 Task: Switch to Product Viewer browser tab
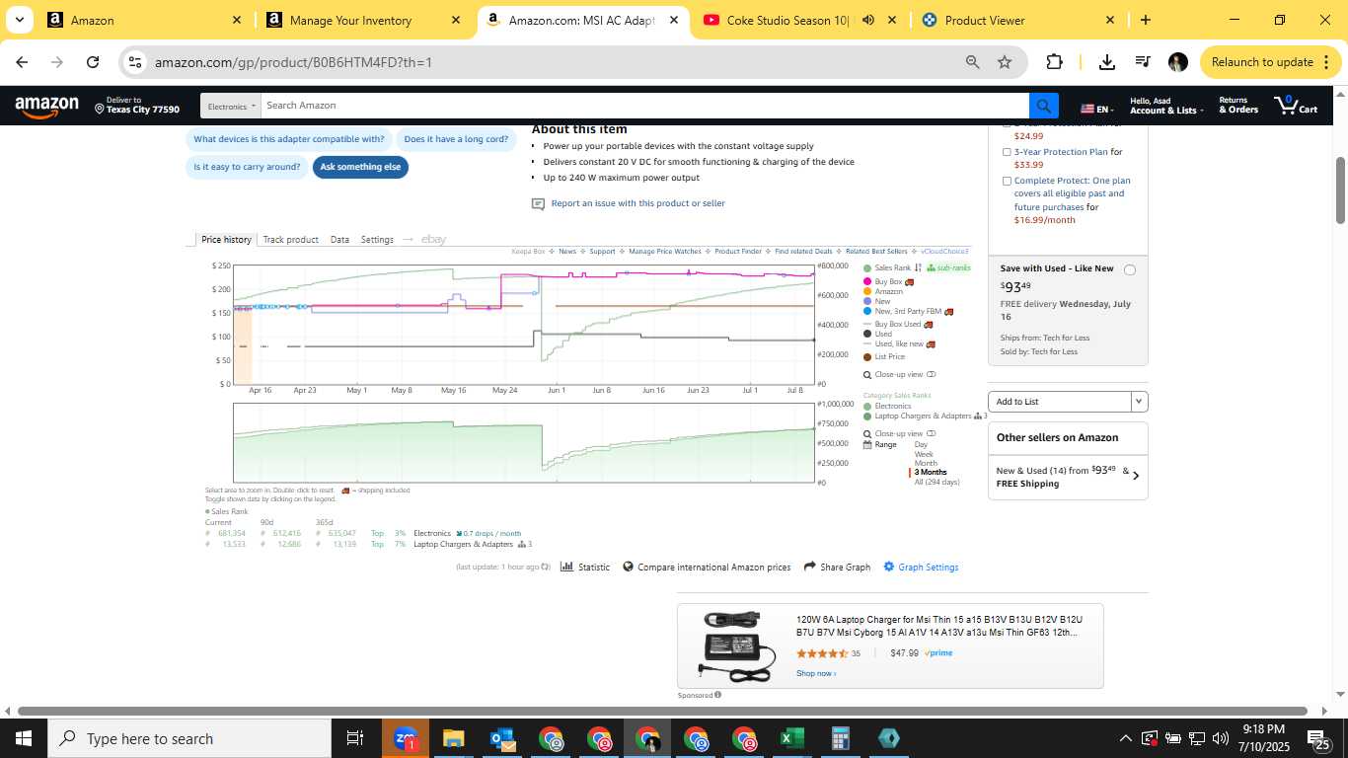tap(1014, 20)
